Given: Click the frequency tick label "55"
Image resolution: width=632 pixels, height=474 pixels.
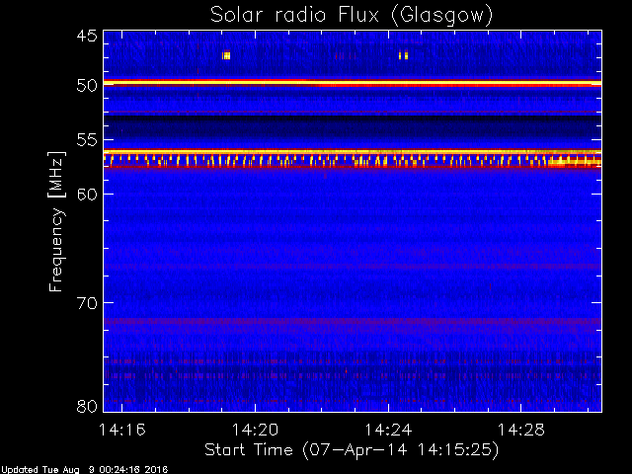Looking at the screenshot, I should pos(87,140).
